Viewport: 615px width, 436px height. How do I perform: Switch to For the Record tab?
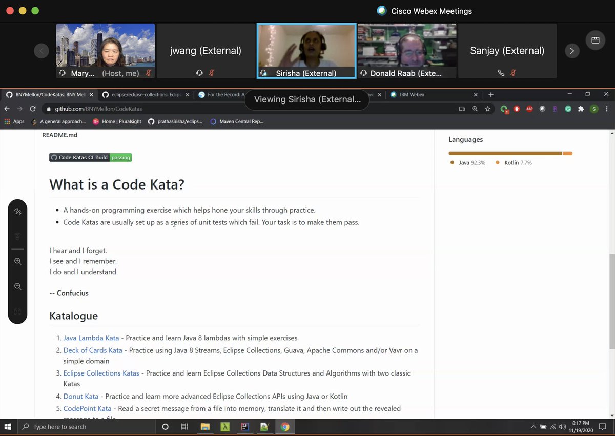click(x=221, y=95)
